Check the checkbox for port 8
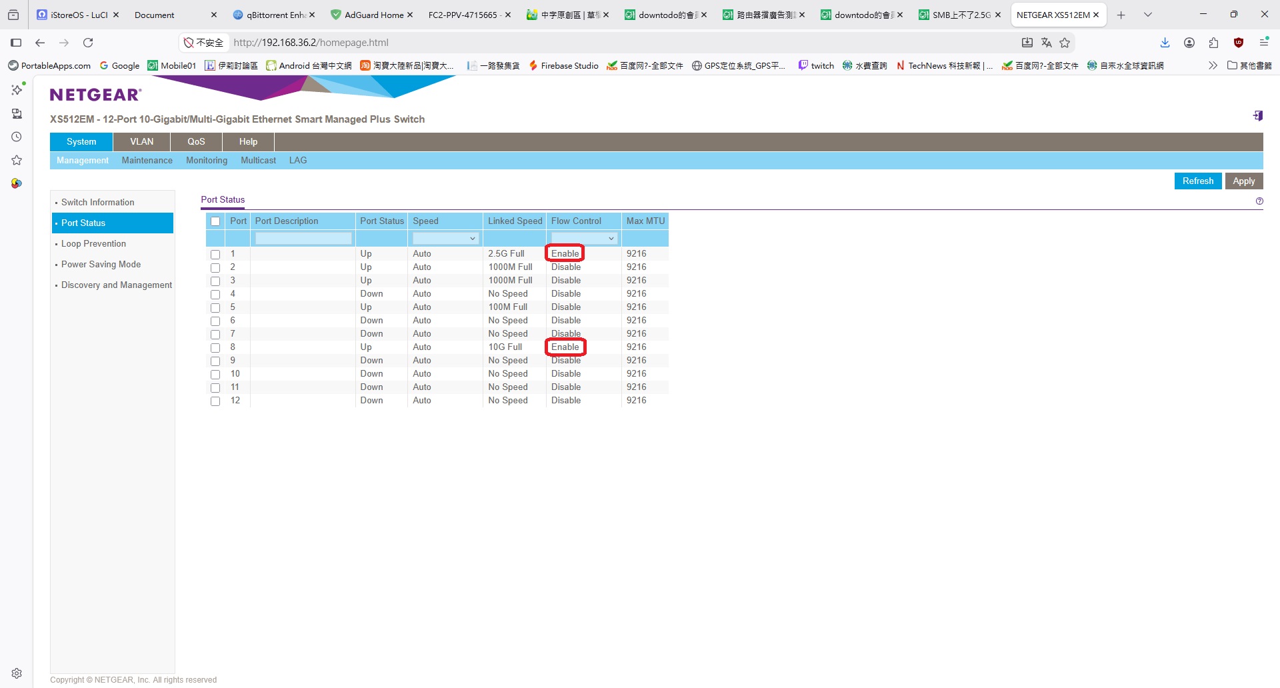Image resolution: width=1280 pixels, height=688 pixels. point(215,348)
